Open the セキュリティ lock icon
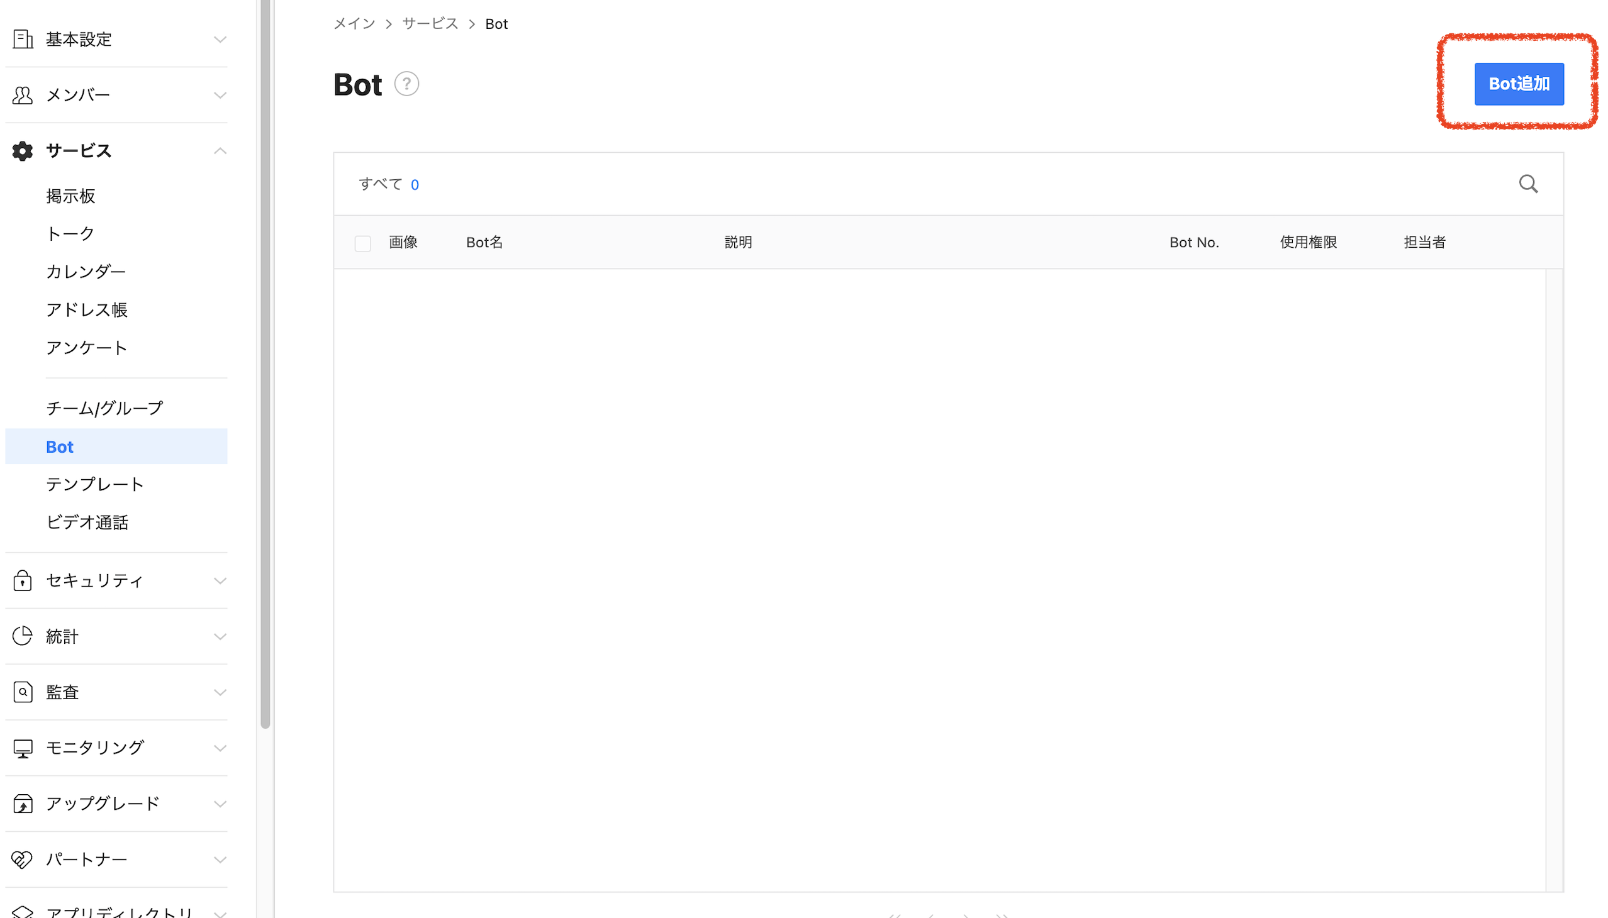 coord(23,580)
